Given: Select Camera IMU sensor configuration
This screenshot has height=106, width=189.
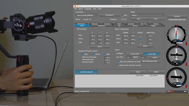Looking at the screenshot, I should pyautogui.click(x=135, y=54).
